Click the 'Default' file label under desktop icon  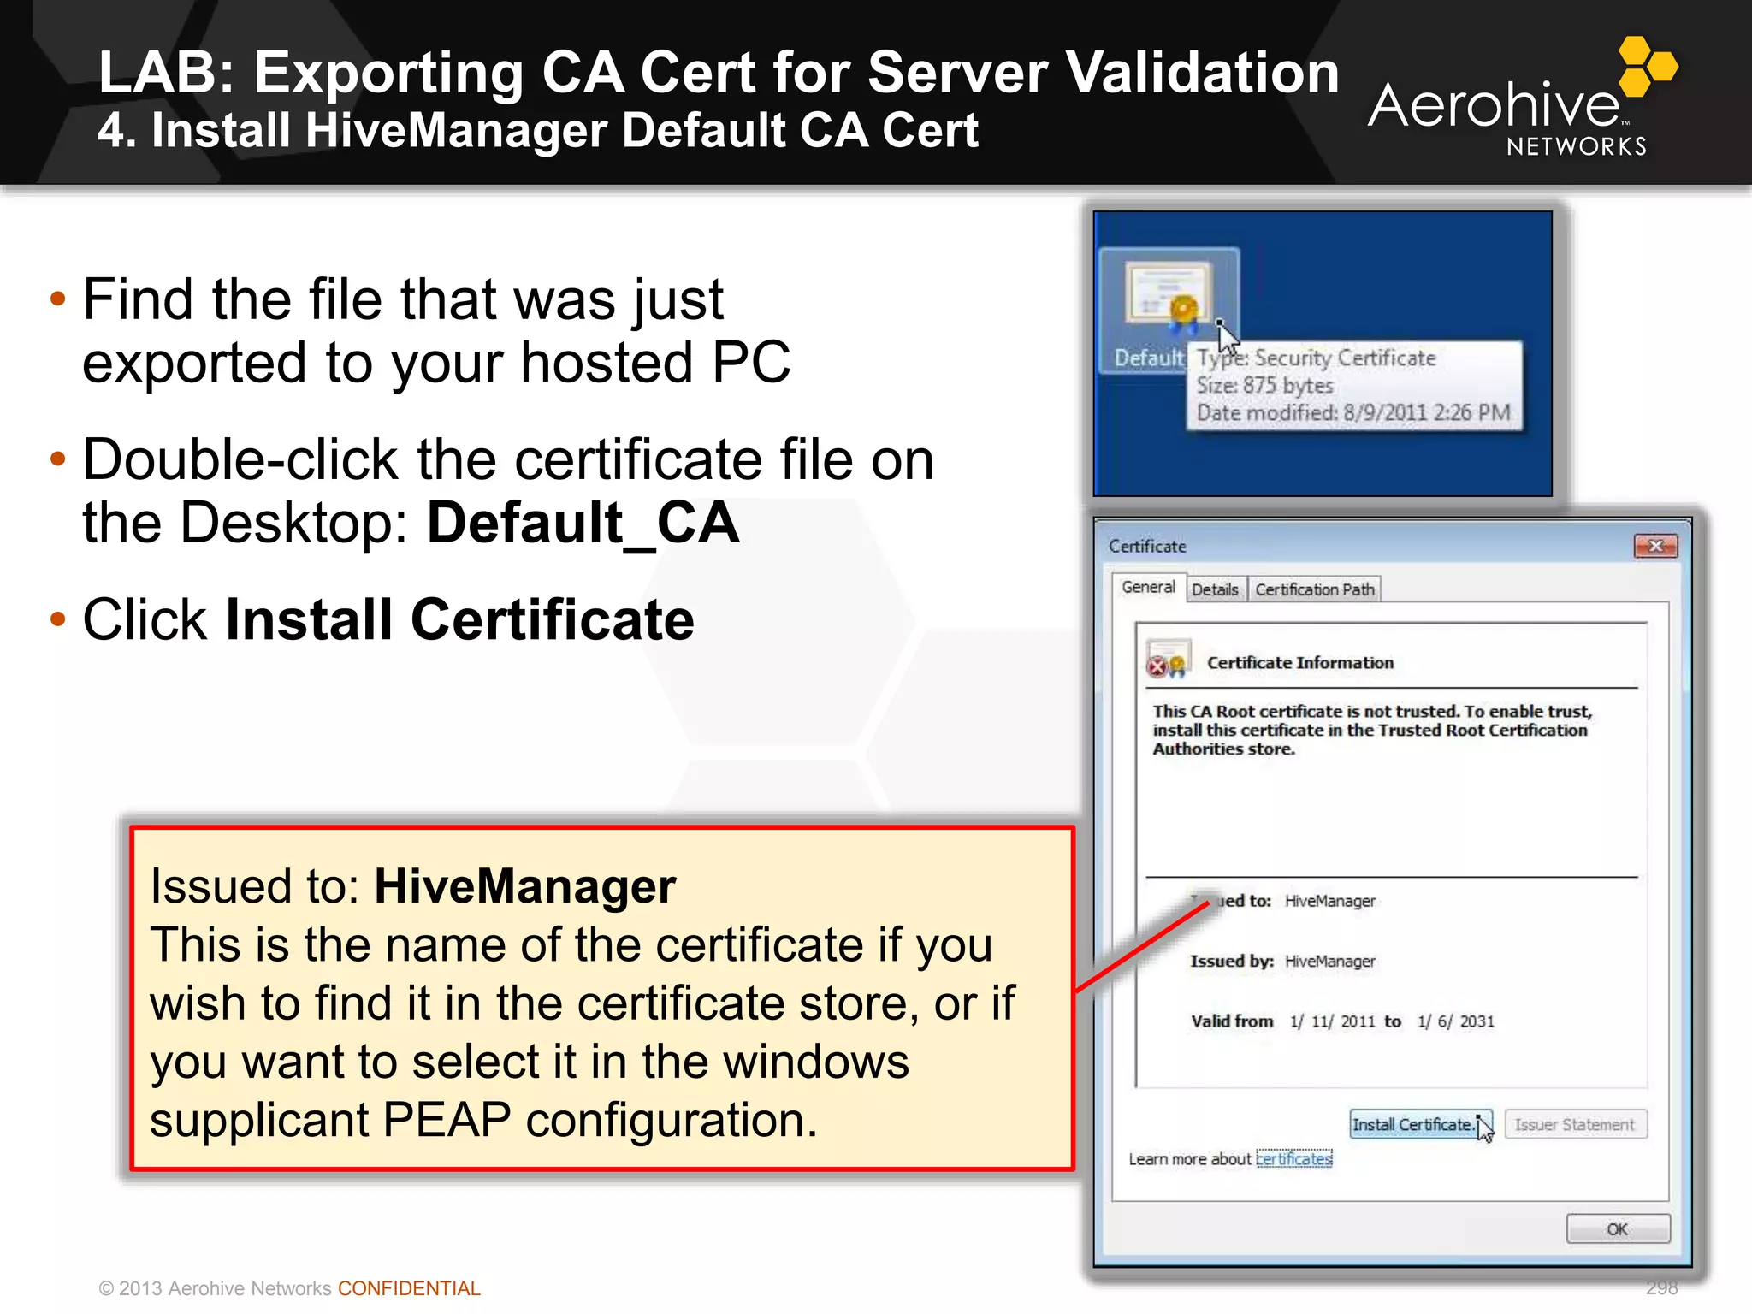pyautogui.click(x=1148, y=358)
